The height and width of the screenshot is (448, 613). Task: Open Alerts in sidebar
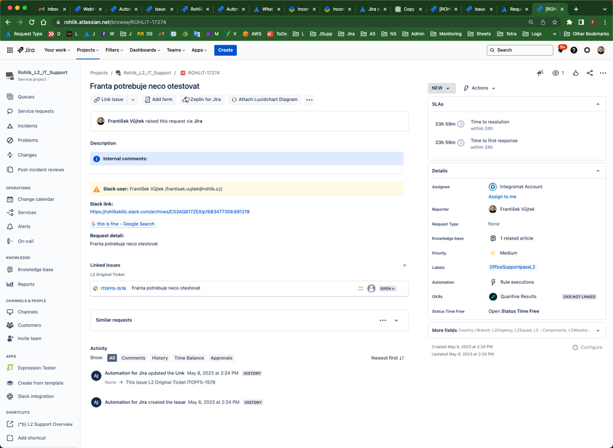24,227
